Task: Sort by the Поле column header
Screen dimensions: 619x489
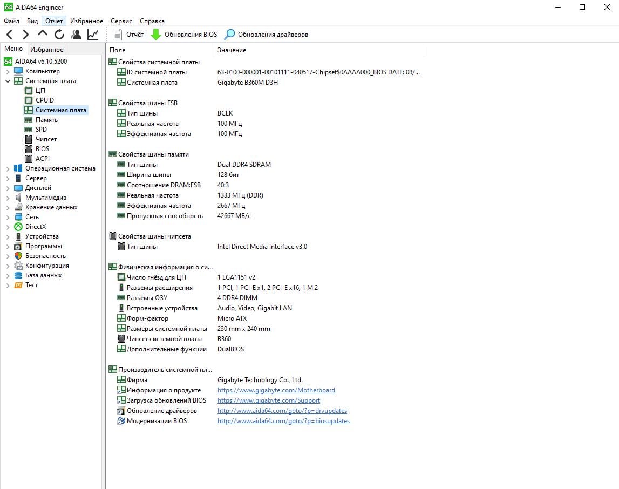Action: point(160,50)
